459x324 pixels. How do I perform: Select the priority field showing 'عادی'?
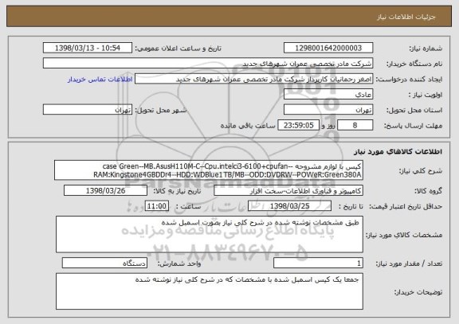(x=328, y=94)
